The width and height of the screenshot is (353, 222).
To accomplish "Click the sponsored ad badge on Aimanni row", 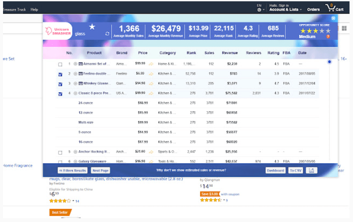I will click(81, 64).
